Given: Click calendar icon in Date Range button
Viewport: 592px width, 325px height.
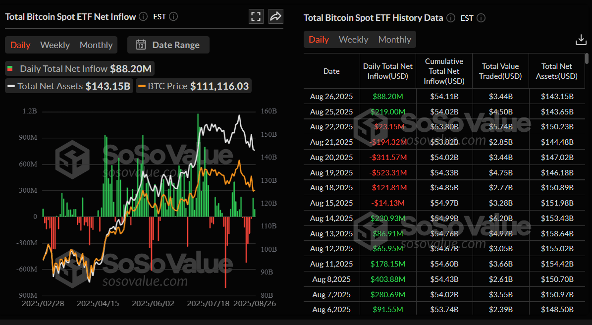Looking at the screenshot, I should [x=141, y=45].
